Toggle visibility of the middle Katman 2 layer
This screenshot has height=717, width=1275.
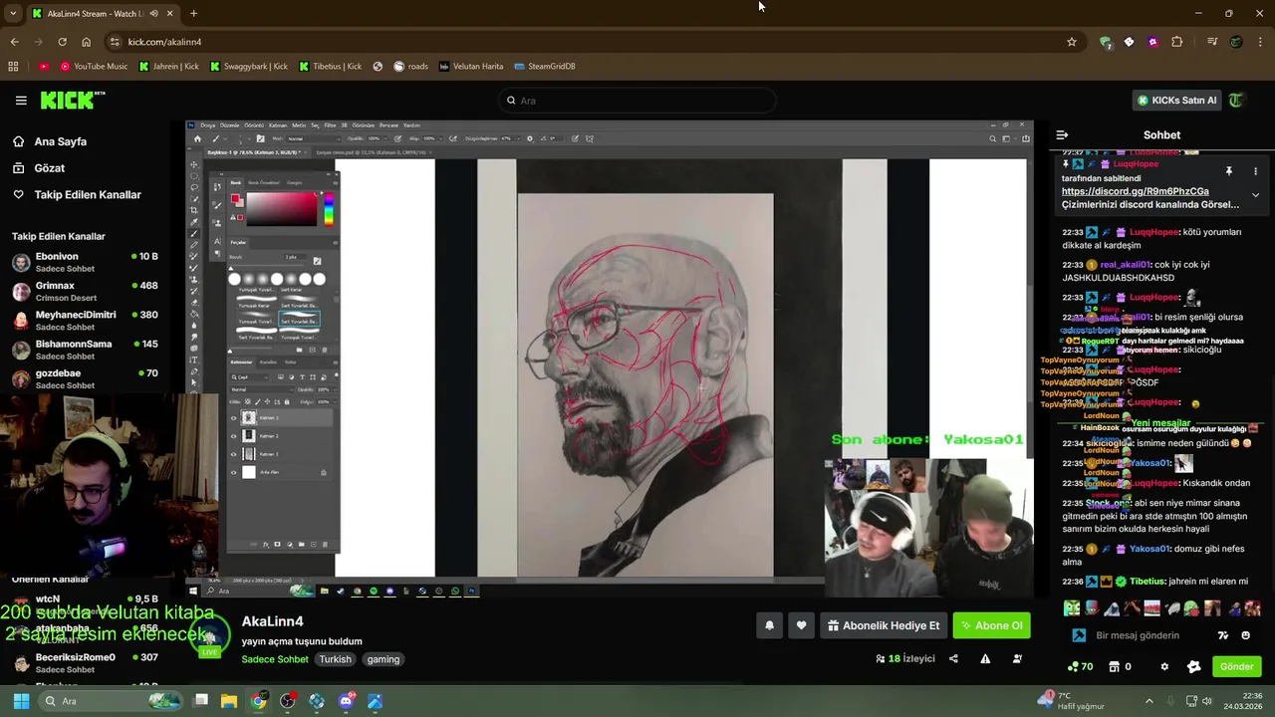(234, 436)
